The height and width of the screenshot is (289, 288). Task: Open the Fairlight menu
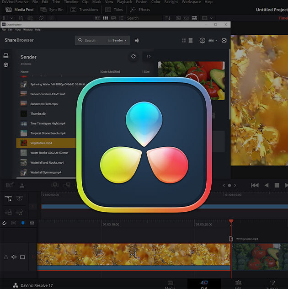point(171,2)
